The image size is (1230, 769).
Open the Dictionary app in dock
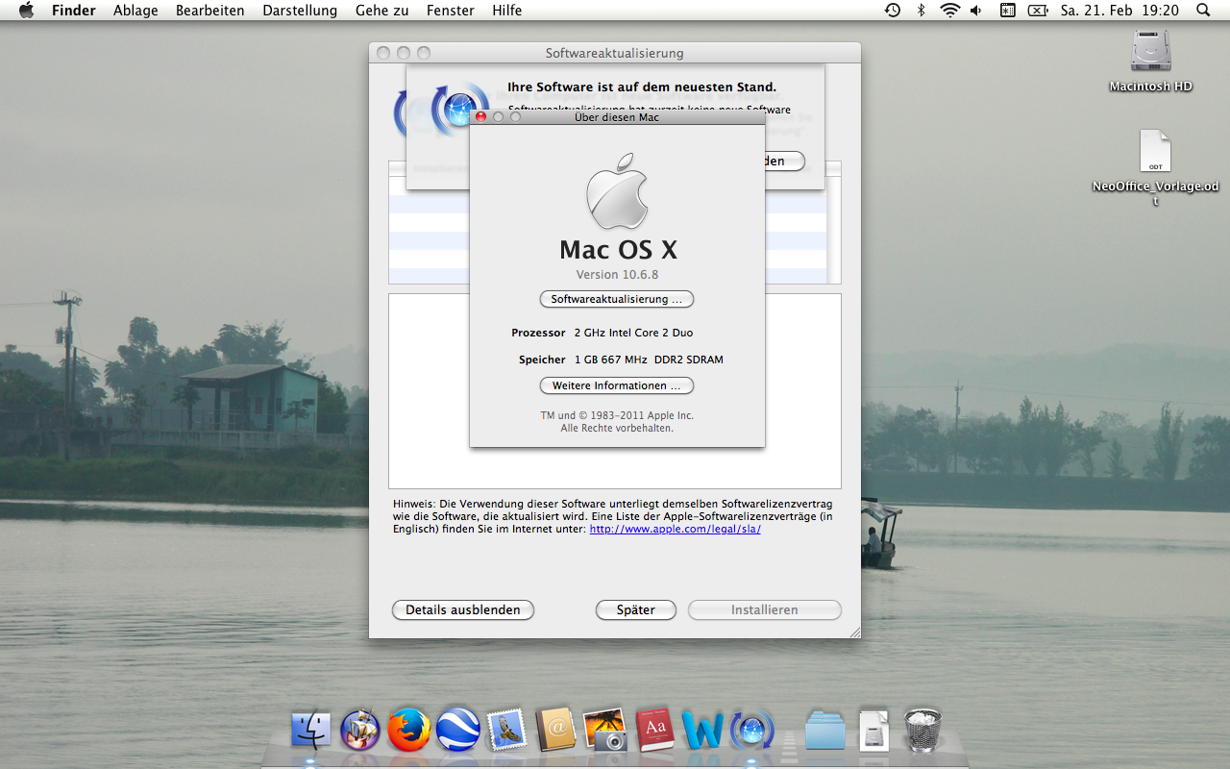(x=654, y=731)
